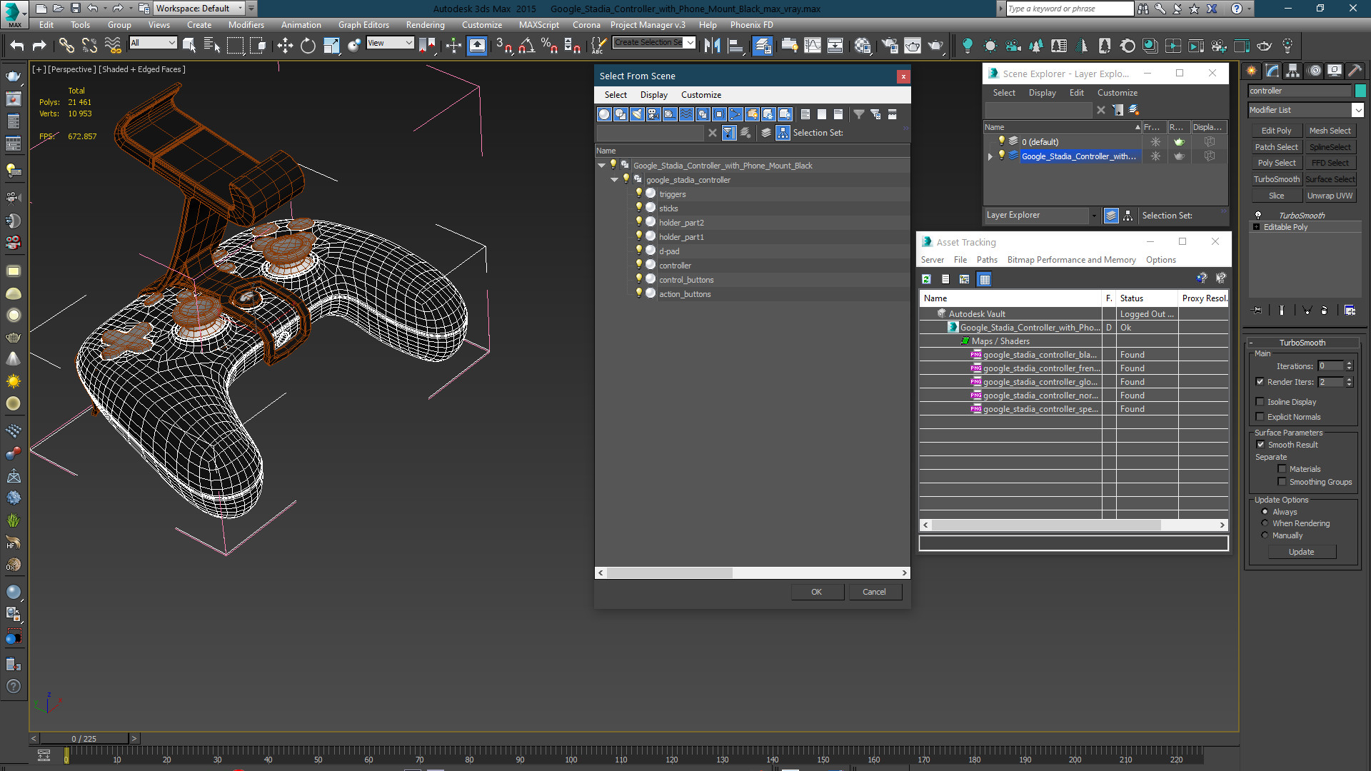Click the TurboSmooth modifier set button

(1276, 179)
